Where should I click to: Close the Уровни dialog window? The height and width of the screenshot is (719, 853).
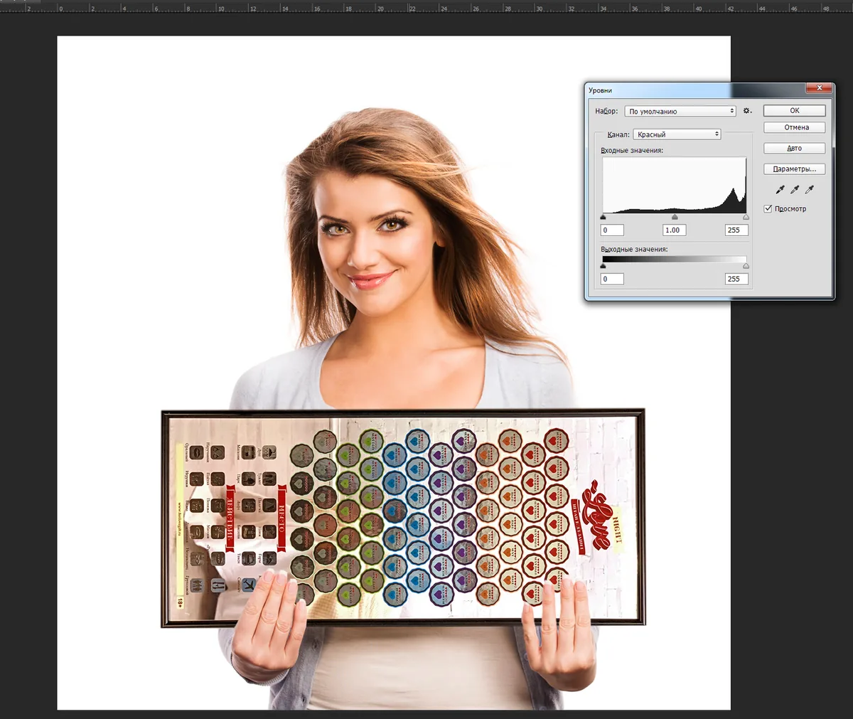point(820,88)
